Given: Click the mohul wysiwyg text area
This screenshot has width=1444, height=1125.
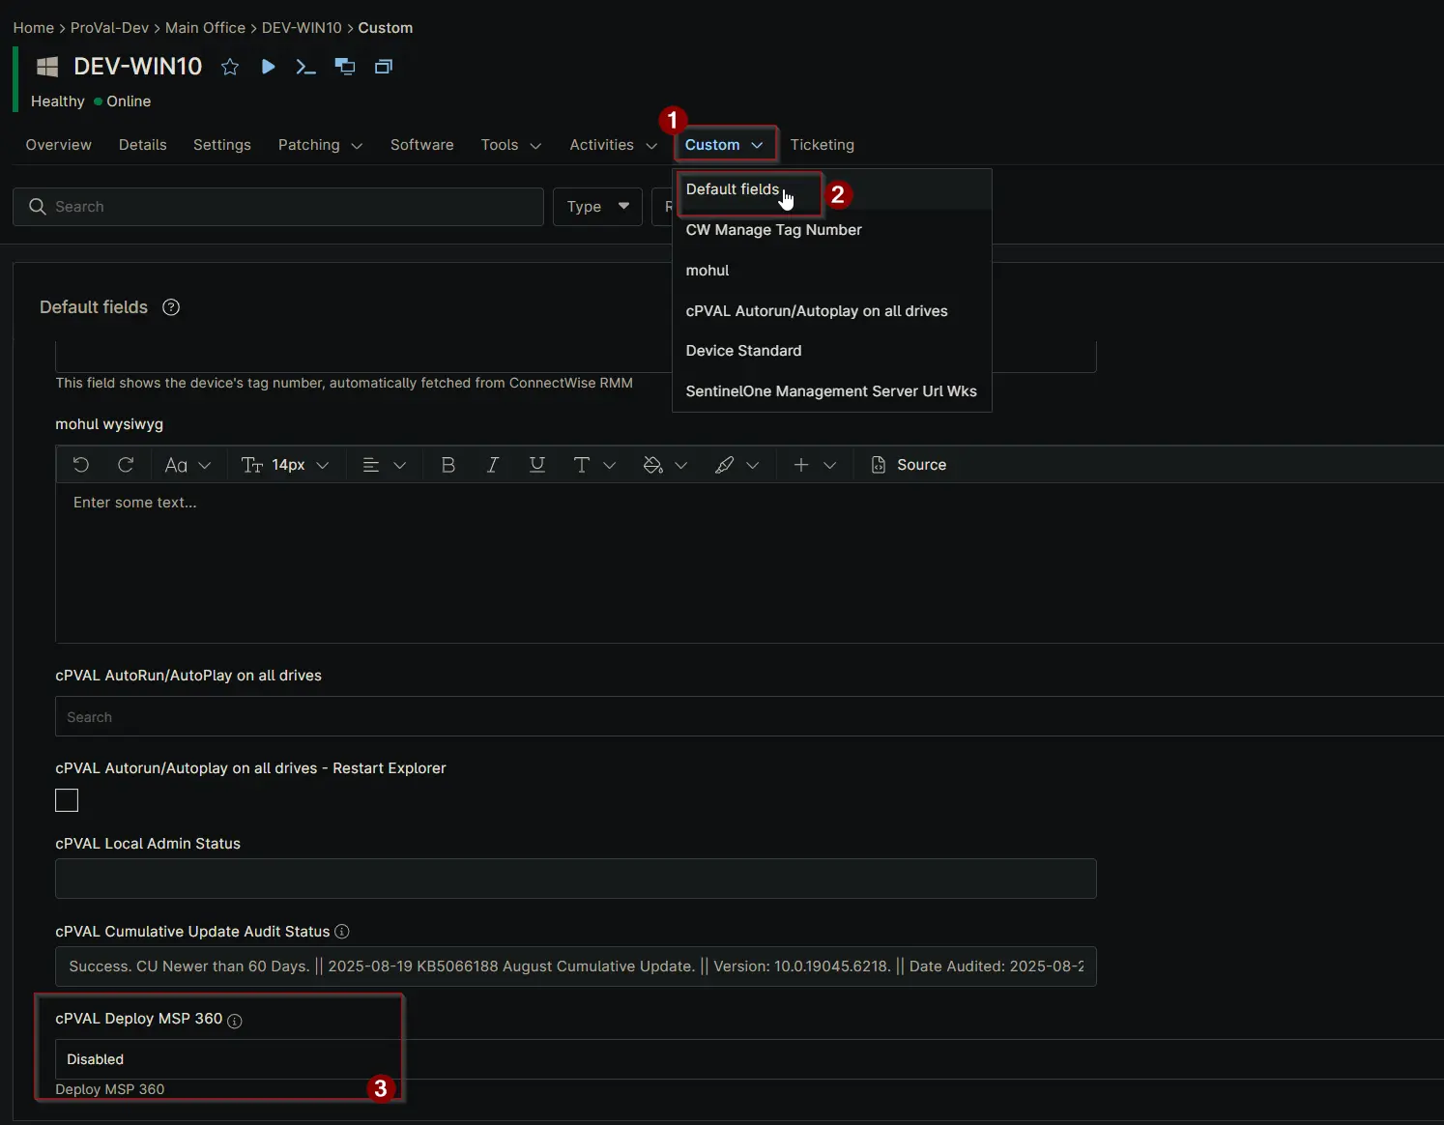Looking at the screenshot, I should pyautogui.click(x=749, y=562).
